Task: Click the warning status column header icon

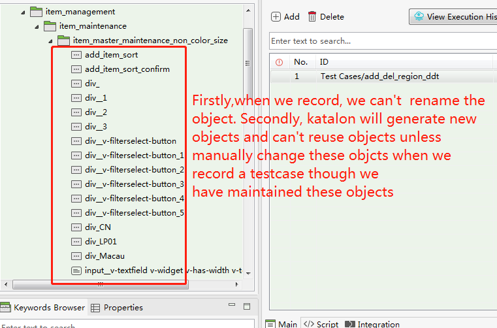Action: click(280, 63)
